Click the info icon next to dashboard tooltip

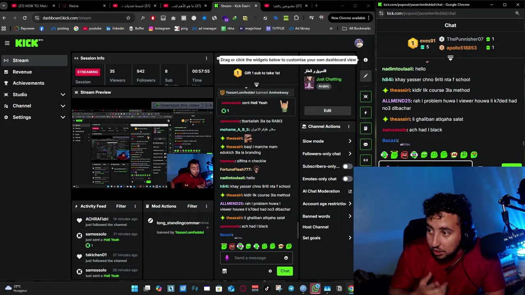(x=365, y=60)
